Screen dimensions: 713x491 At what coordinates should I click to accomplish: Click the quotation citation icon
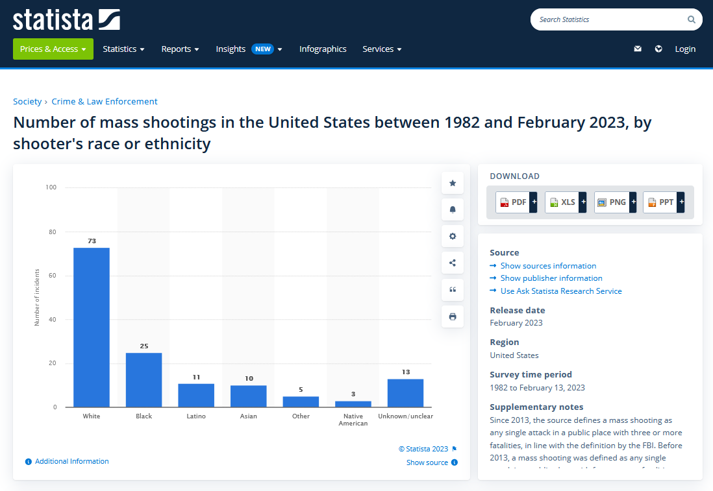pos(453,289)
